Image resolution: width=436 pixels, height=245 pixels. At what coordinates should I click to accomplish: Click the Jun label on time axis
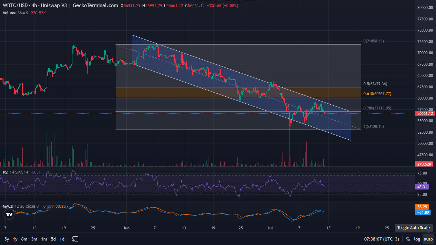coord(127,228)
